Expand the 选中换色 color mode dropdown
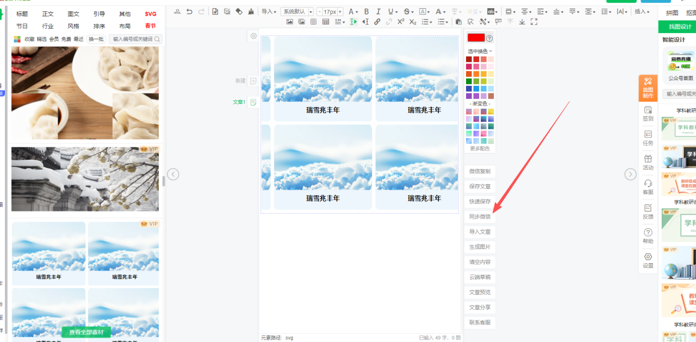The image size is (696, 342). click(x=480, y=51)
